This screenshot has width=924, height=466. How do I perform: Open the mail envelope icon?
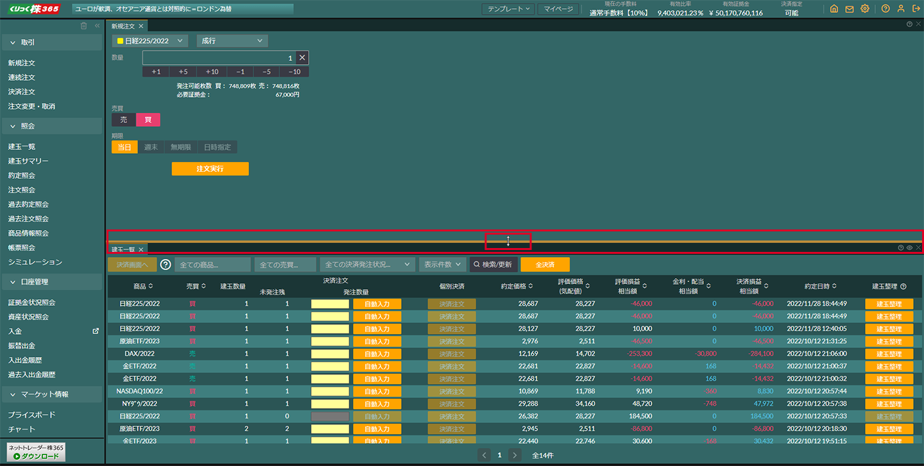click(850, 9)
